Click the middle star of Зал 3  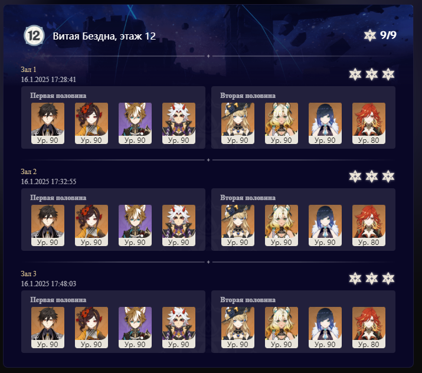click(372, 279)
